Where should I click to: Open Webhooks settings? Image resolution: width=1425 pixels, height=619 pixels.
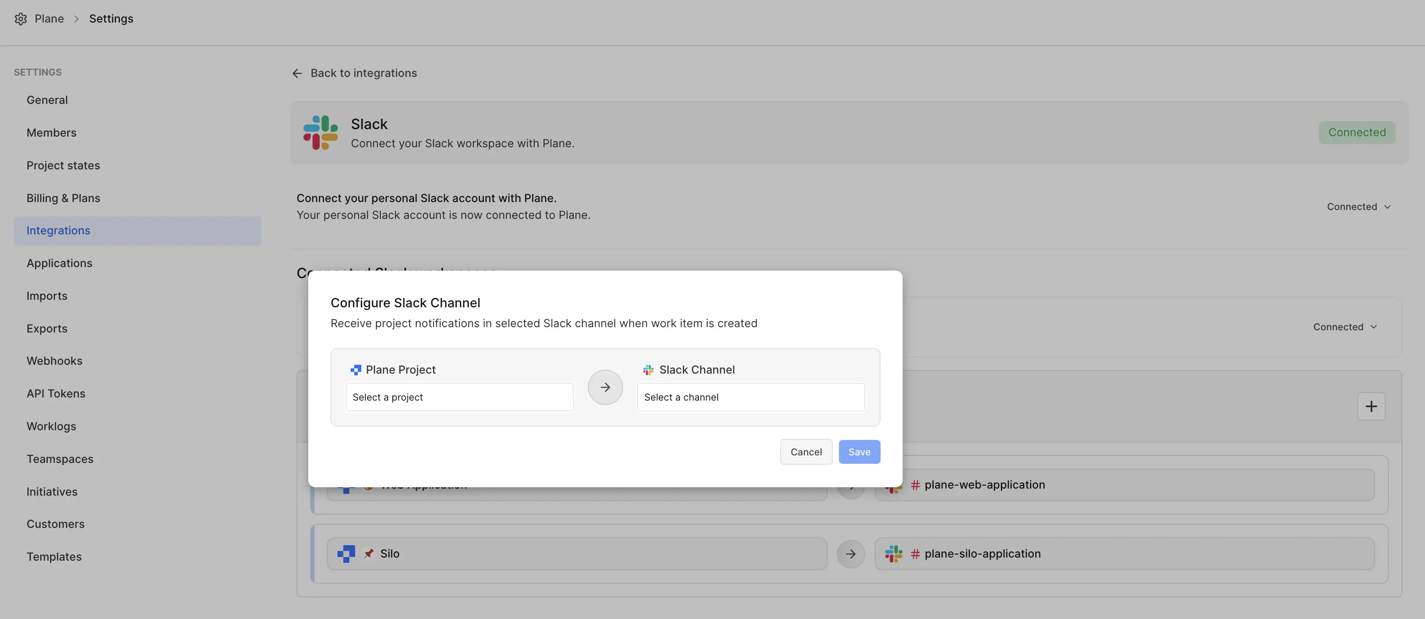coord(137,361)
